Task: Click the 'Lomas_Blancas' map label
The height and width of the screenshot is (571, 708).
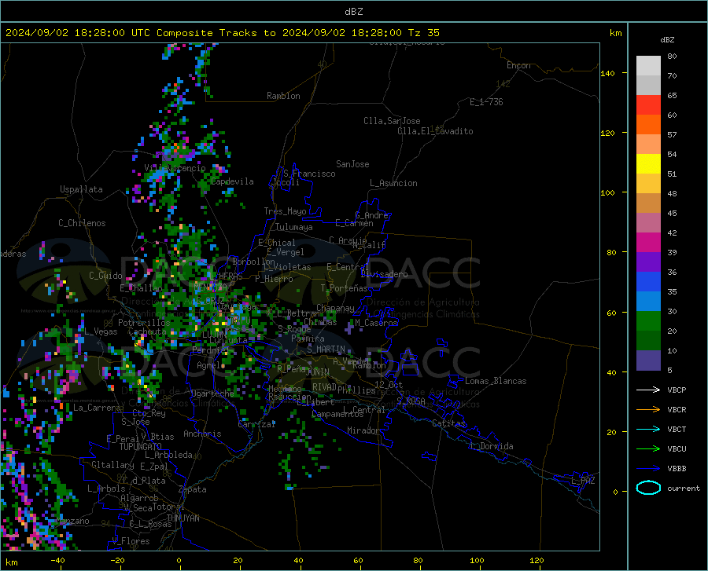Action: (x=496, y=381)
